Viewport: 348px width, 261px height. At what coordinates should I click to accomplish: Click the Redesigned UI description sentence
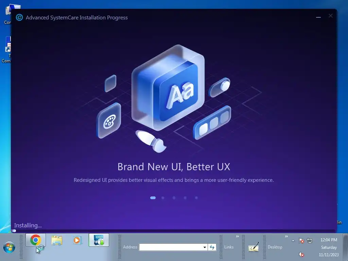click(174, 180)
